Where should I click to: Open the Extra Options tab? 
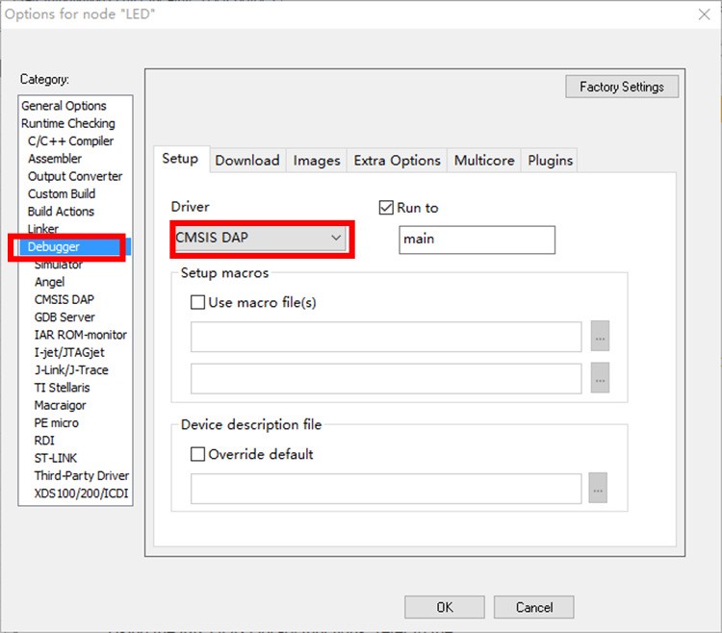[x=397, y=161]
